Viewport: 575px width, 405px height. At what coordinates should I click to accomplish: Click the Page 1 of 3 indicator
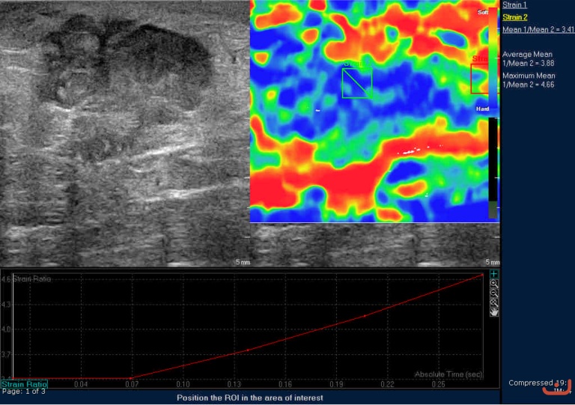click(x=24, y=391)
